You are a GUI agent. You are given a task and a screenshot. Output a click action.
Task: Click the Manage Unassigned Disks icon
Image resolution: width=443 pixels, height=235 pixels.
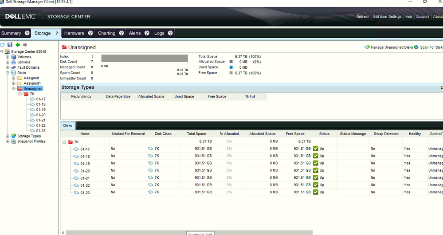click(367, 47)
